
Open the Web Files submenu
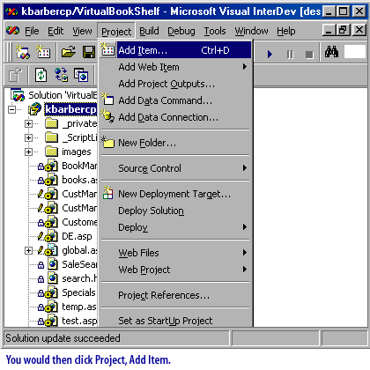(x=175, y=253)
